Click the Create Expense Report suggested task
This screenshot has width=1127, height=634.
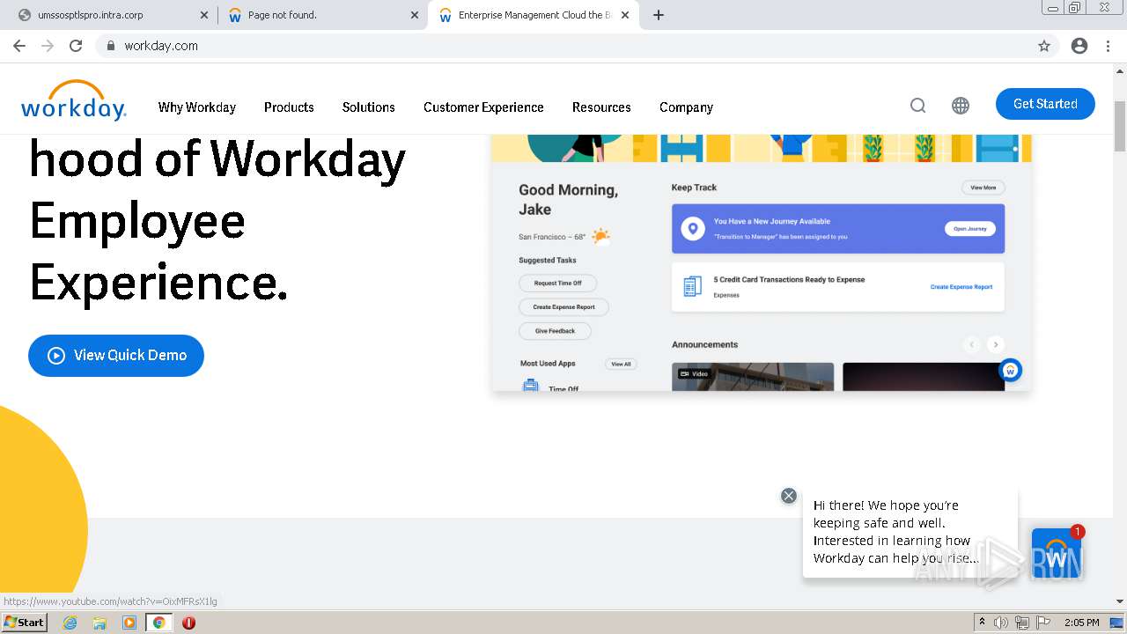pos(563,307)
